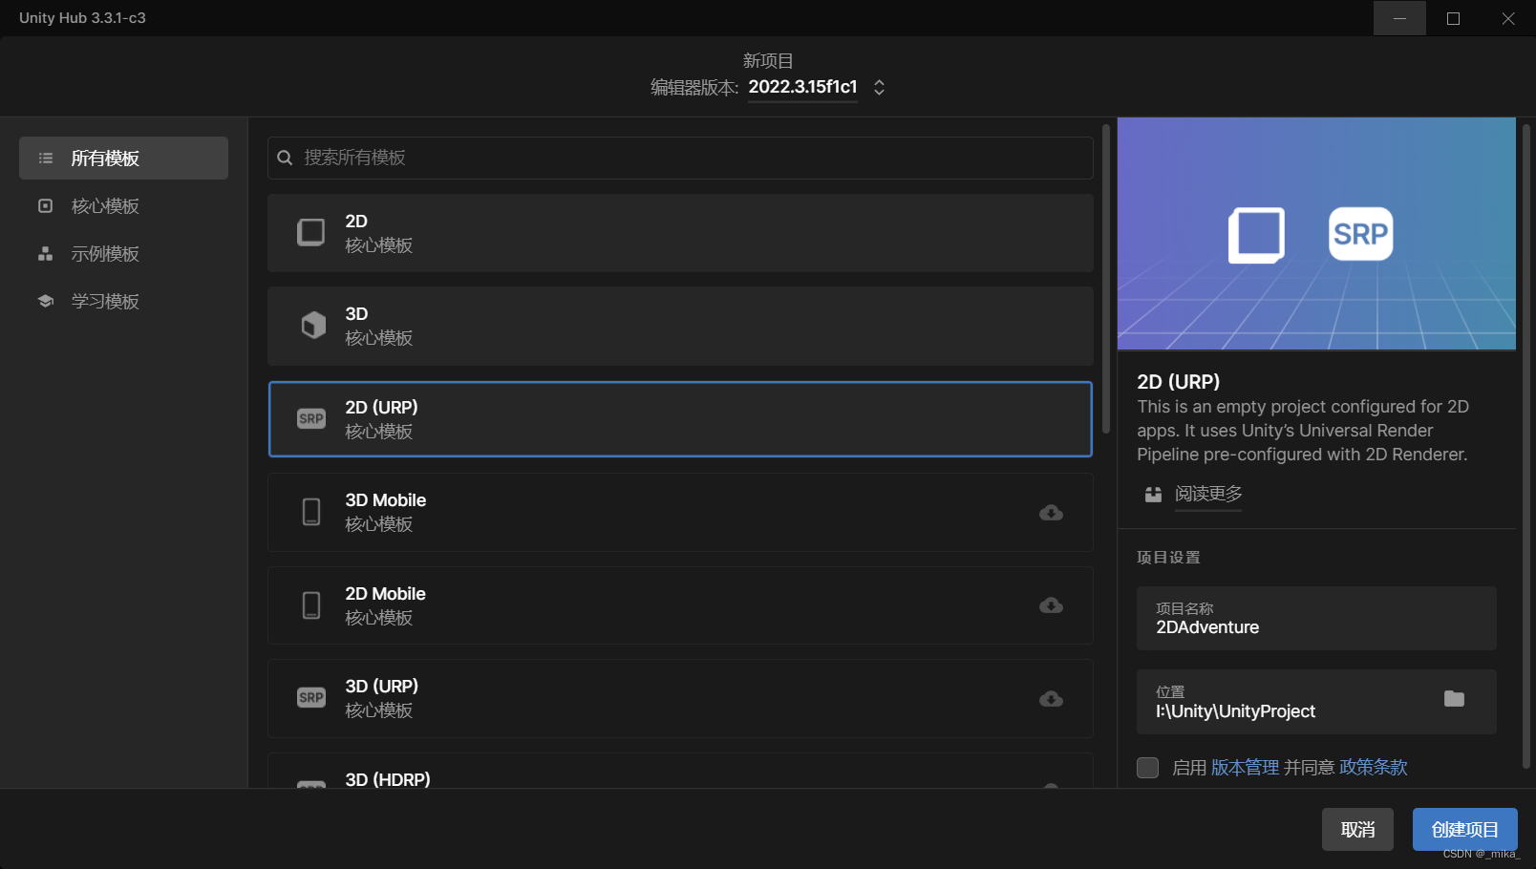Open the 政策条款 link
This screenshot has width=1536, height=869.
(1373, 767)
